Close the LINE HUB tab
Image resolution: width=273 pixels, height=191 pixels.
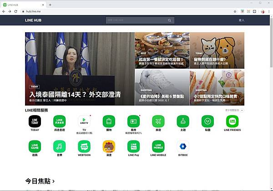tap(43, 5)
